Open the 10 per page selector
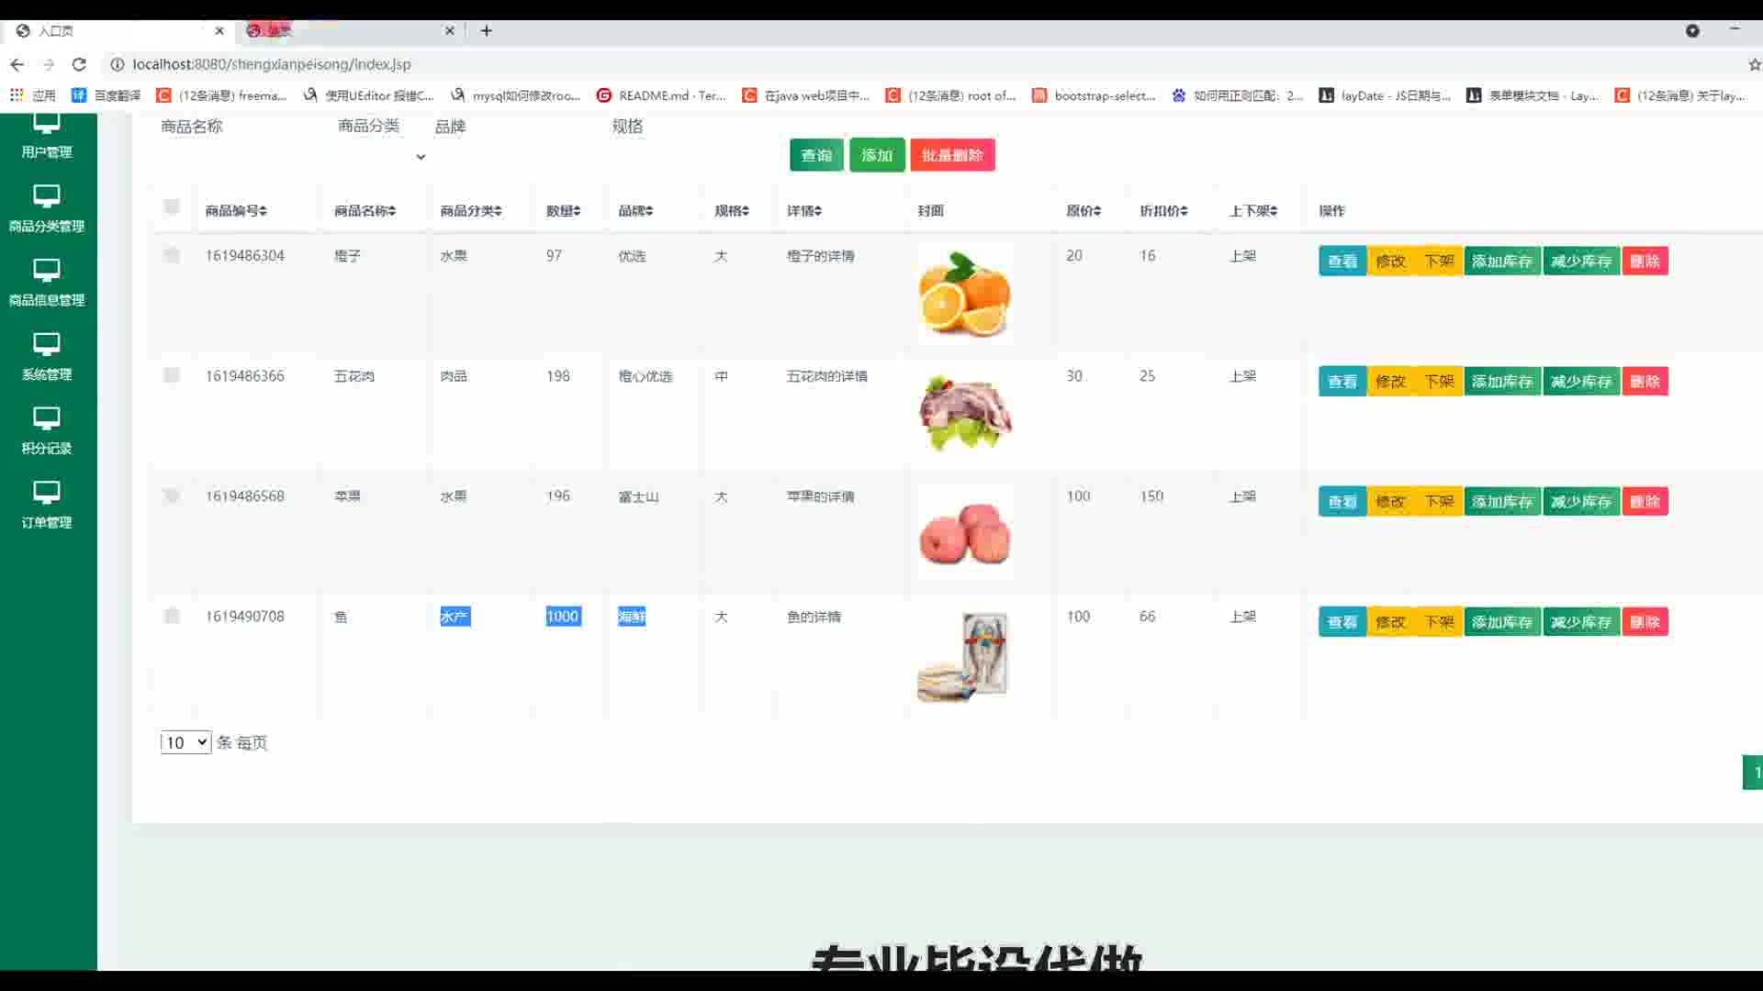 [185, 742]
